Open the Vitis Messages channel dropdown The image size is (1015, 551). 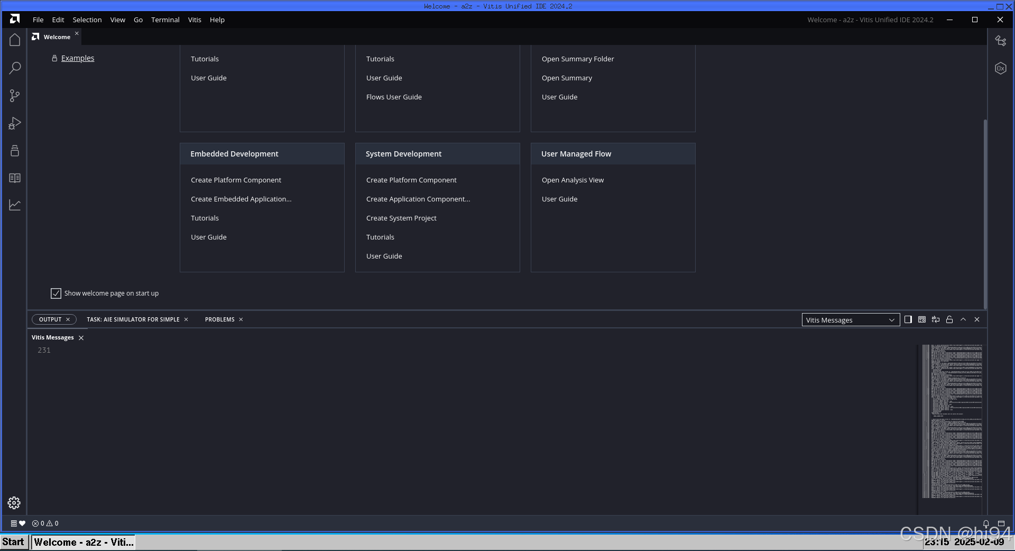click(851, 320)
